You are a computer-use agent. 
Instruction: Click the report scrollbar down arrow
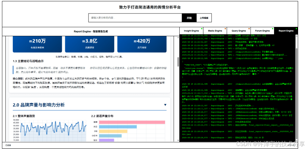(178, 140)
